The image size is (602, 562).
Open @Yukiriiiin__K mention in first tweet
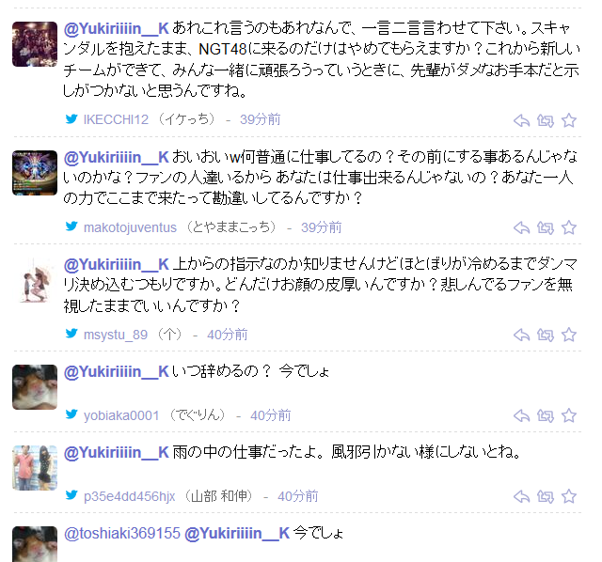click(x=117, y=29)
